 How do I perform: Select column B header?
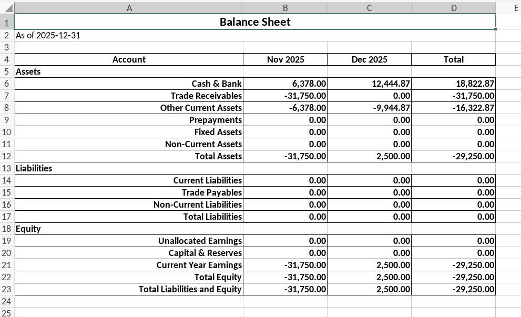(285, 8)
